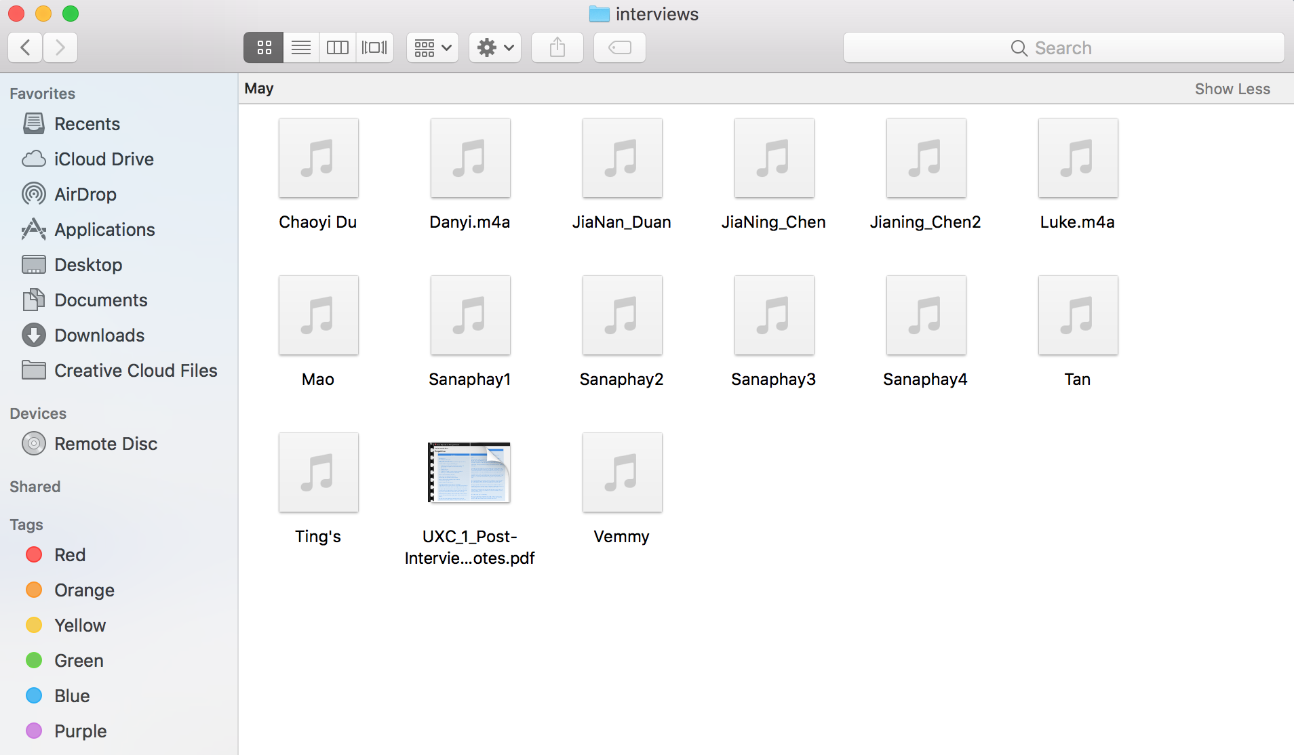Select the Sanaphay4 audio file icon
Screen dimensions: 1294x755
click(926, 315)
